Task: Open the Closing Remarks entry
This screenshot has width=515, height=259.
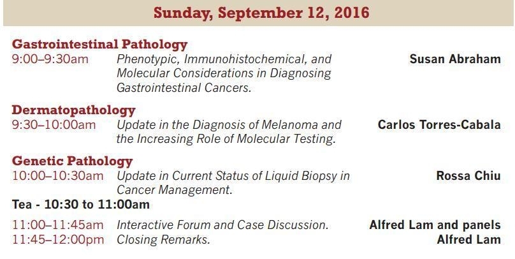Action: point(163,240)
